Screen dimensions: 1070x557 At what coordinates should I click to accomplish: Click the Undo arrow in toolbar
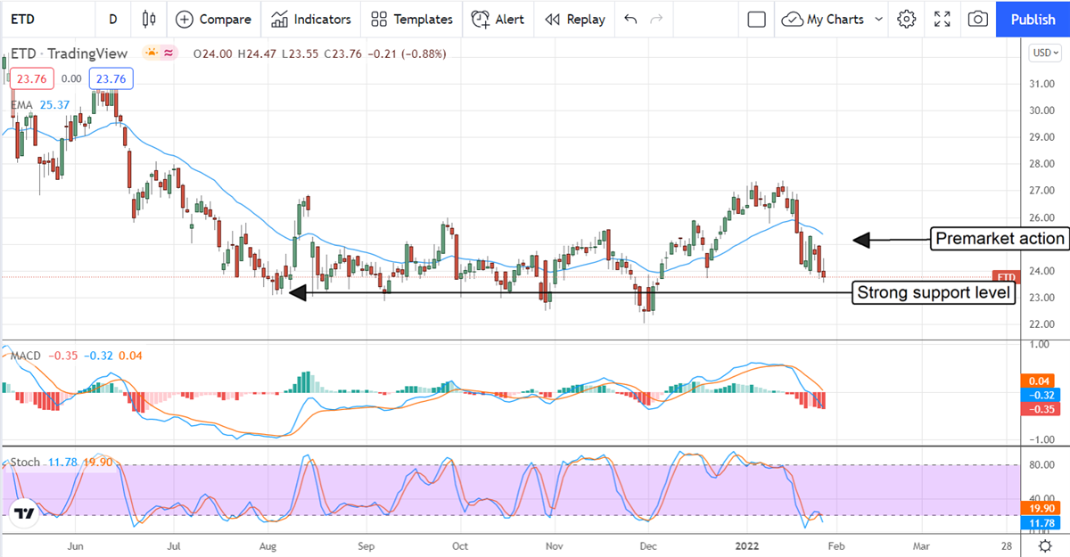coord(631,19)
